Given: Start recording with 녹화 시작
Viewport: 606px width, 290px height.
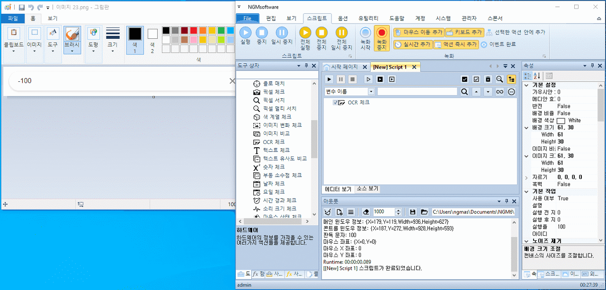Looking at the screenshot, I should [x=365, y=38].
